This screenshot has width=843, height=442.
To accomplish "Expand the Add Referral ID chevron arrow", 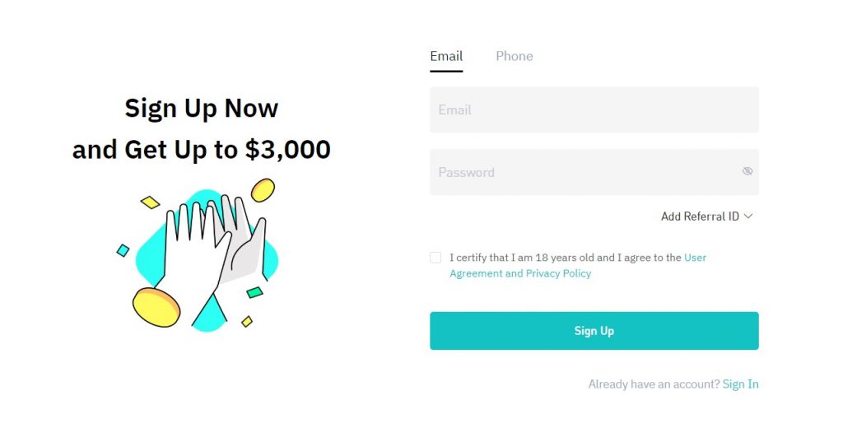I will (748, 216).
